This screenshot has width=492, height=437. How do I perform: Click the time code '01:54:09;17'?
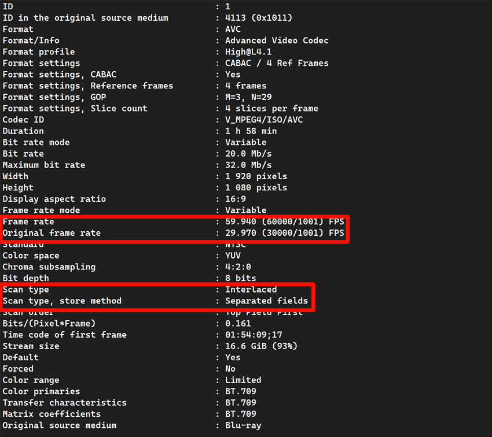point(254,335)
